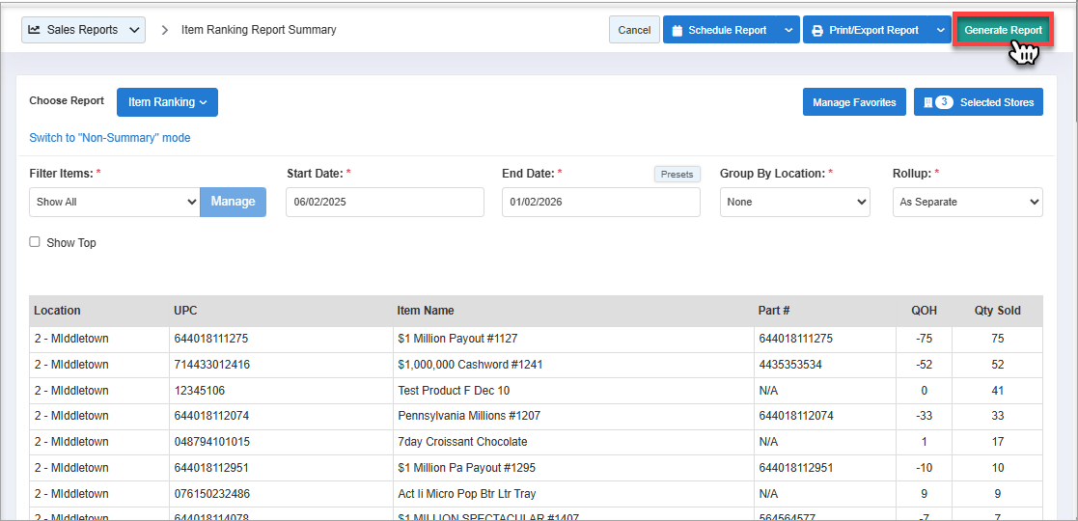Switch to Non-Summary mode link
The width and height of the screenshot is (1078, 521).
coord(110,138)
